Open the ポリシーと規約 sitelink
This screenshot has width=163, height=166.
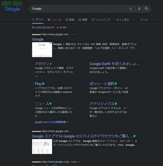click(102, 84)
